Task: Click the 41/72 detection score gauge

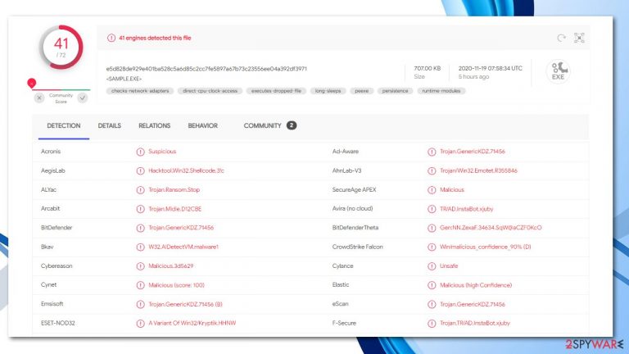Action: (x=61, y=48)
